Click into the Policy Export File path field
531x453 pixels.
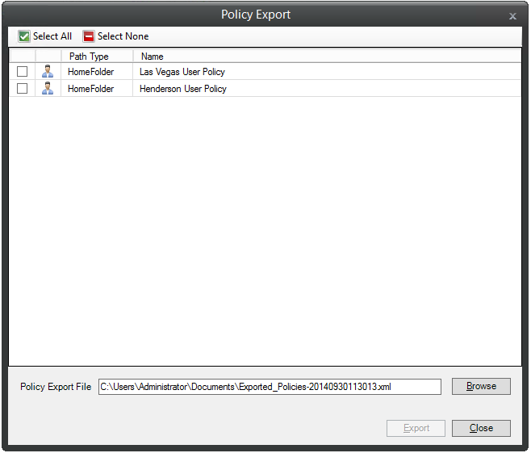pyautogui.click(x=270, y=387)
